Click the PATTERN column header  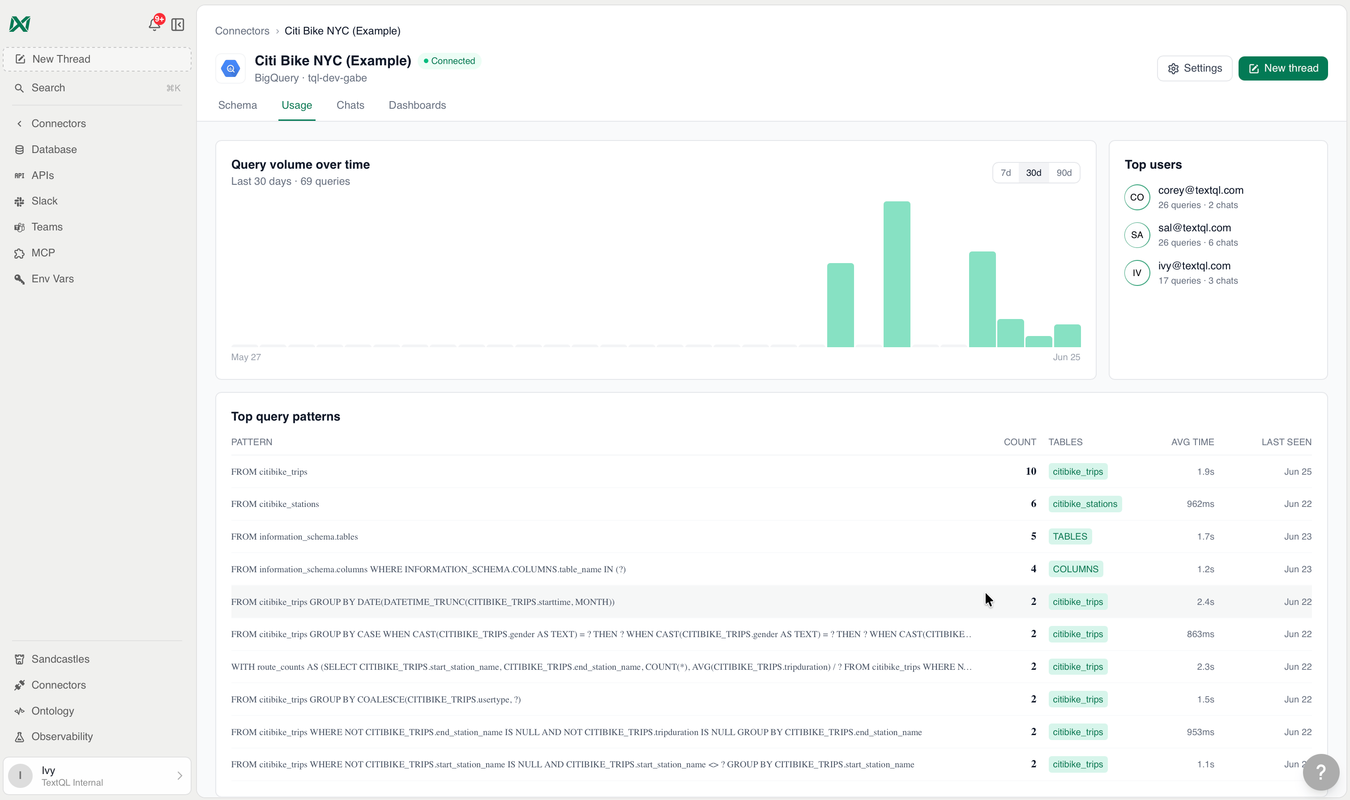(x=251, y=442)
